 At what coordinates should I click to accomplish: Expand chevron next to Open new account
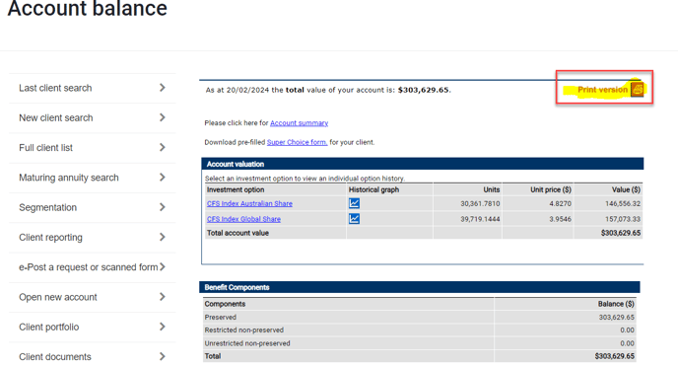point(163,296)
